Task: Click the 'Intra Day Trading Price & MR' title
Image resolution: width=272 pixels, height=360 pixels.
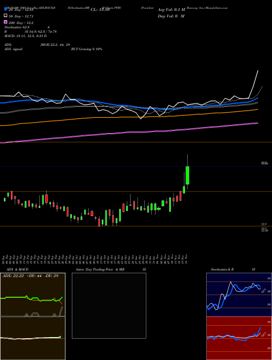Action: coord(100,269)
